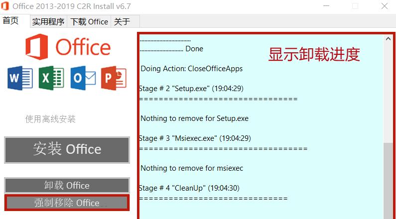Open the 下载 Office tab
Image resolution: width=396 pixels, height=219 pixels.
[89, 21]
